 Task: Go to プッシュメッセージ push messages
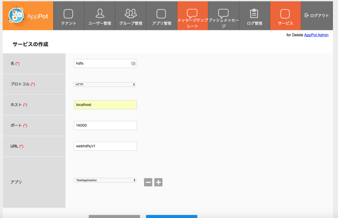[x=223, y=16]
